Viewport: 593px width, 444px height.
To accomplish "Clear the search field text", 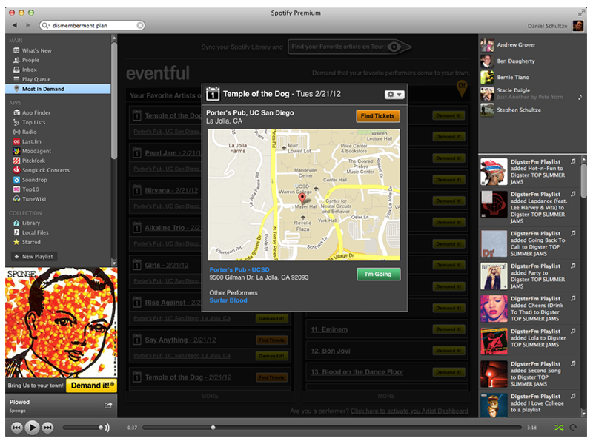I will (x=140, y=26).
